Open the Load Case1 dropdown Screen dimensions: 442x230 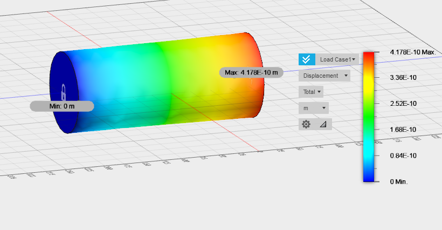[337, 59]
